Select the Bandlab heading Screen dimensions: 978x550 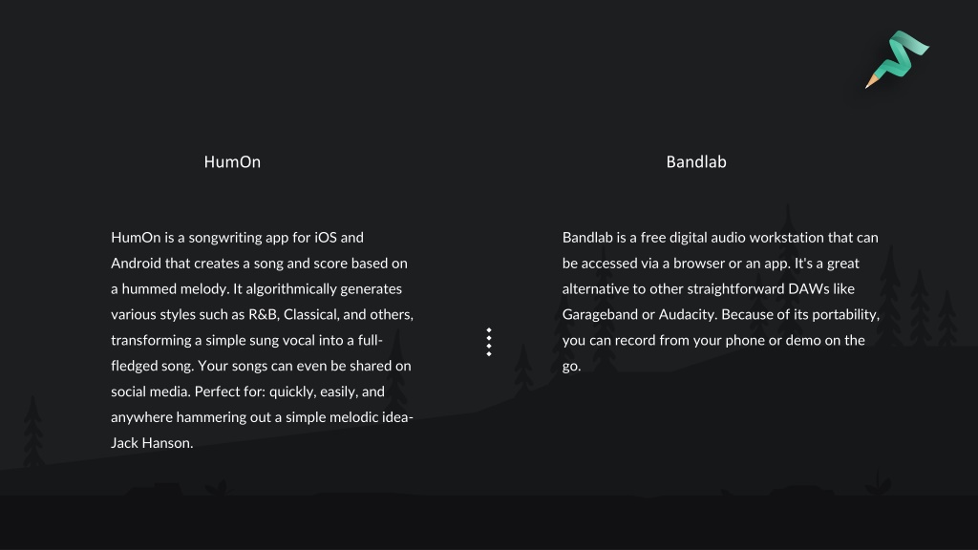696,162
